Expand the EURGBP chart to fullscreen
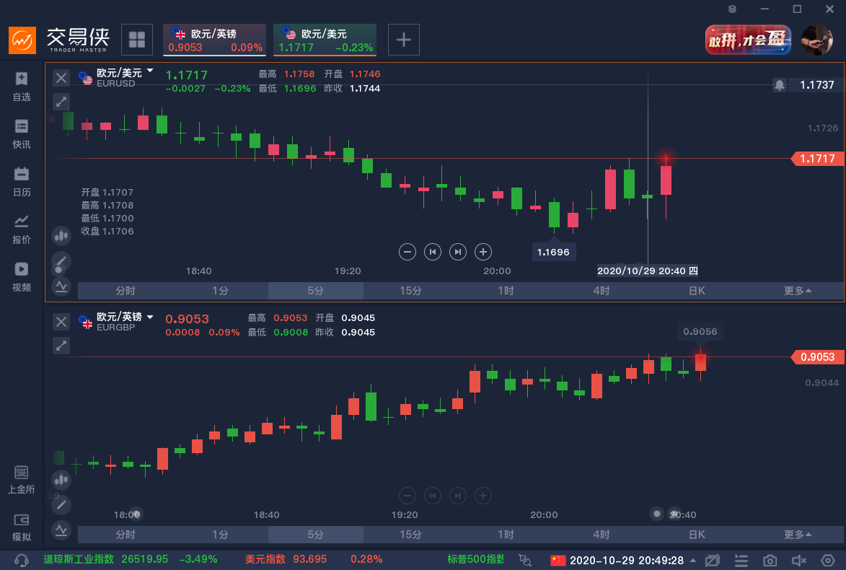Viewport: 846px width, 570px height. tap(61, 346)
